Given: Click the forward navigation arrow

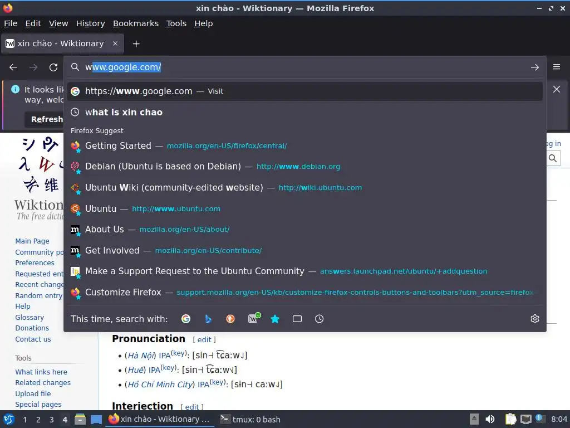Looking at the screenshot, I should click(x=33, y=67).
